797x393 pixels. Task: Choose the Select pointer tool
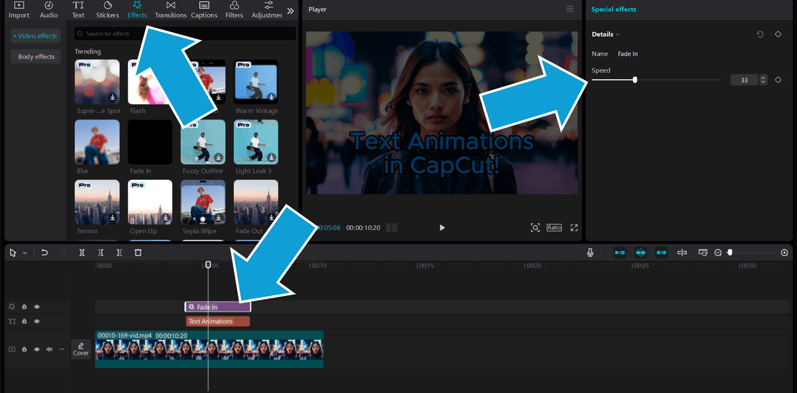pos(13,252)
